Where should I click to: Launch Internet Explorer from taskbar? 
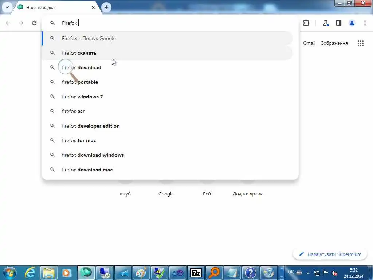pyautogui.click(x=30, y=273)
